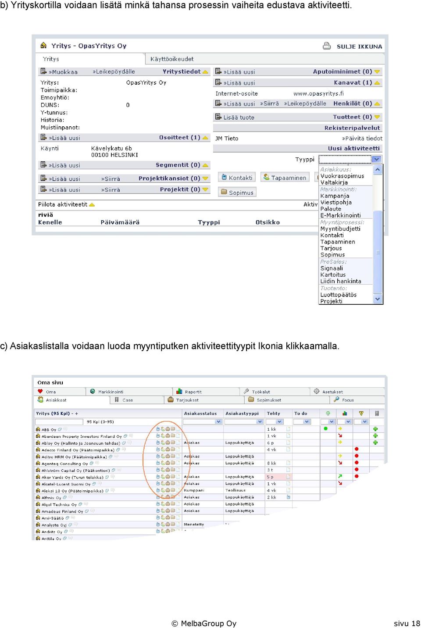Click the add icon in the Projektikansiot row

43,178
